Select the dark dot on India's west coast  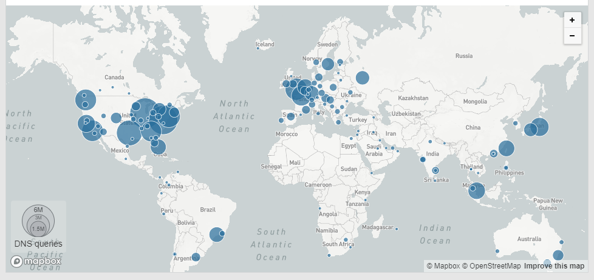coord(423,160)
